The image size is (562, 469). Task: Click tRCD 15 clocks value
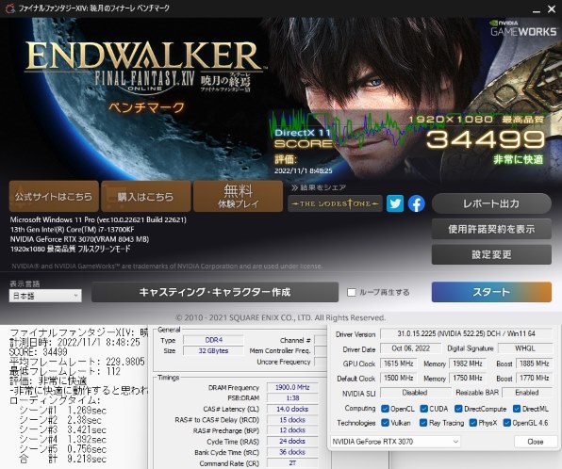click(x=292, y=420)
